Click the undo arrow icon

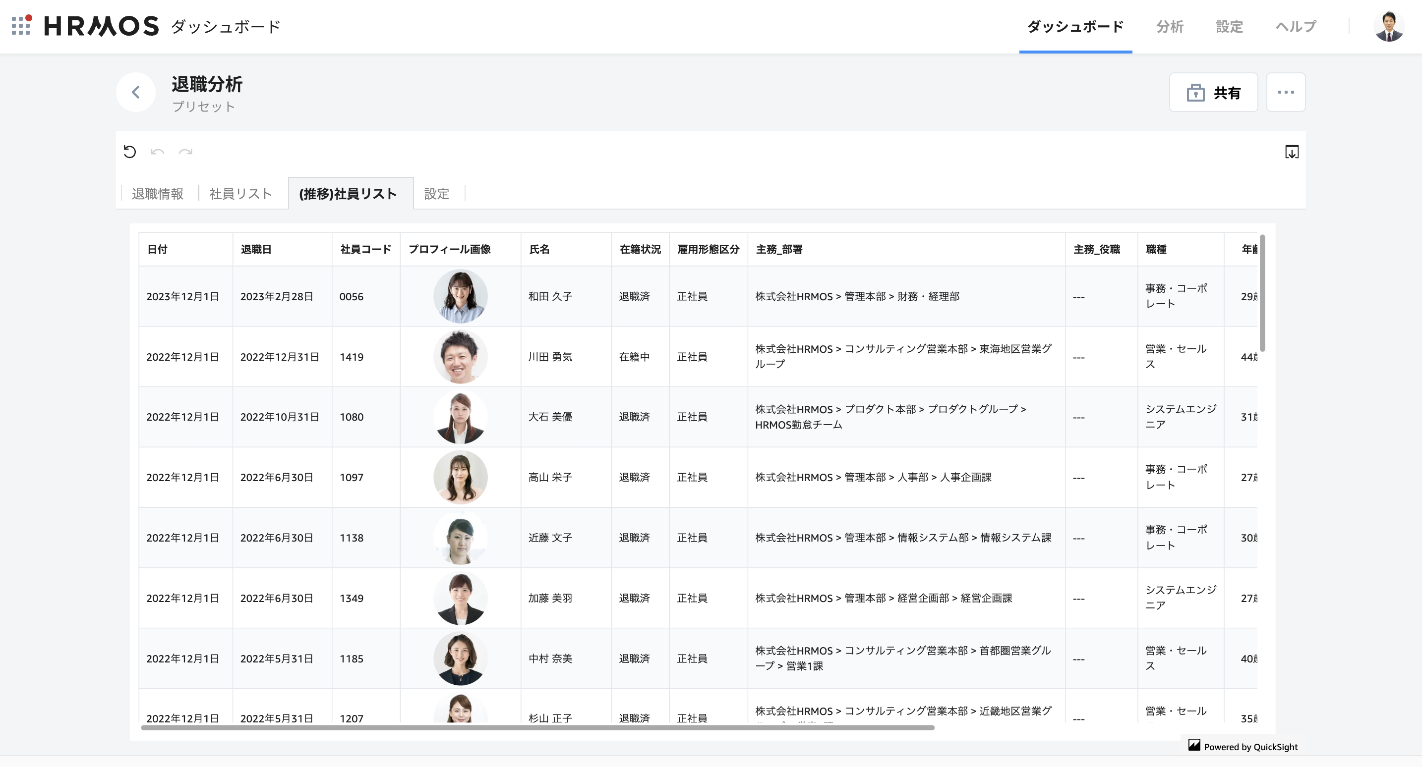click(157, 152)
